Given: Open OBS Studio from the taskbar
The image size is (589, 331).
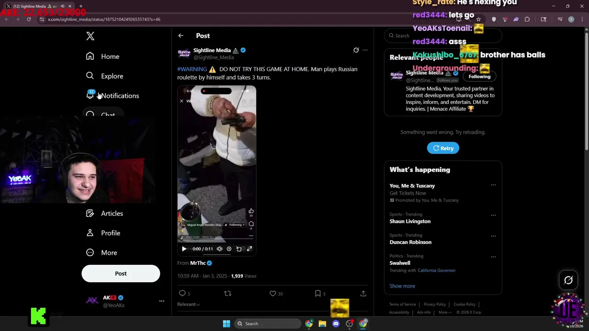Looking at the screenshot, I should point(349,324).
